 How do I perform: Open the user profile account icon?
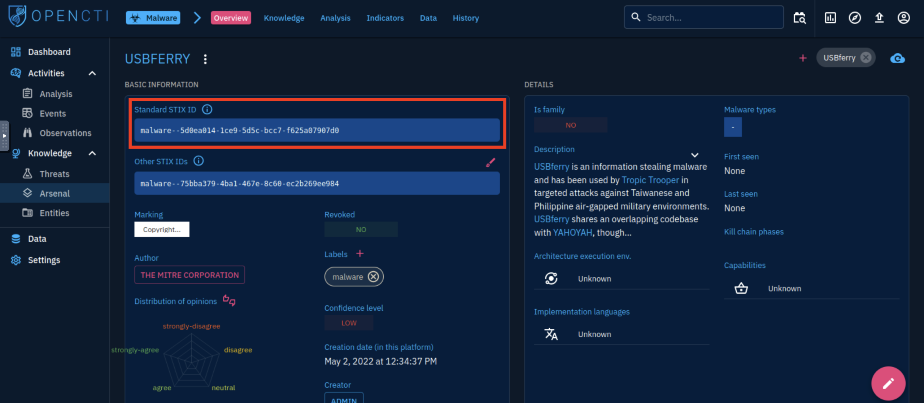pos(904,18)
